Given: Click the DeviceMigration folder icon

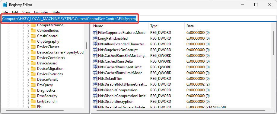Looking at the screenshot, I should (x=33, y=69).
